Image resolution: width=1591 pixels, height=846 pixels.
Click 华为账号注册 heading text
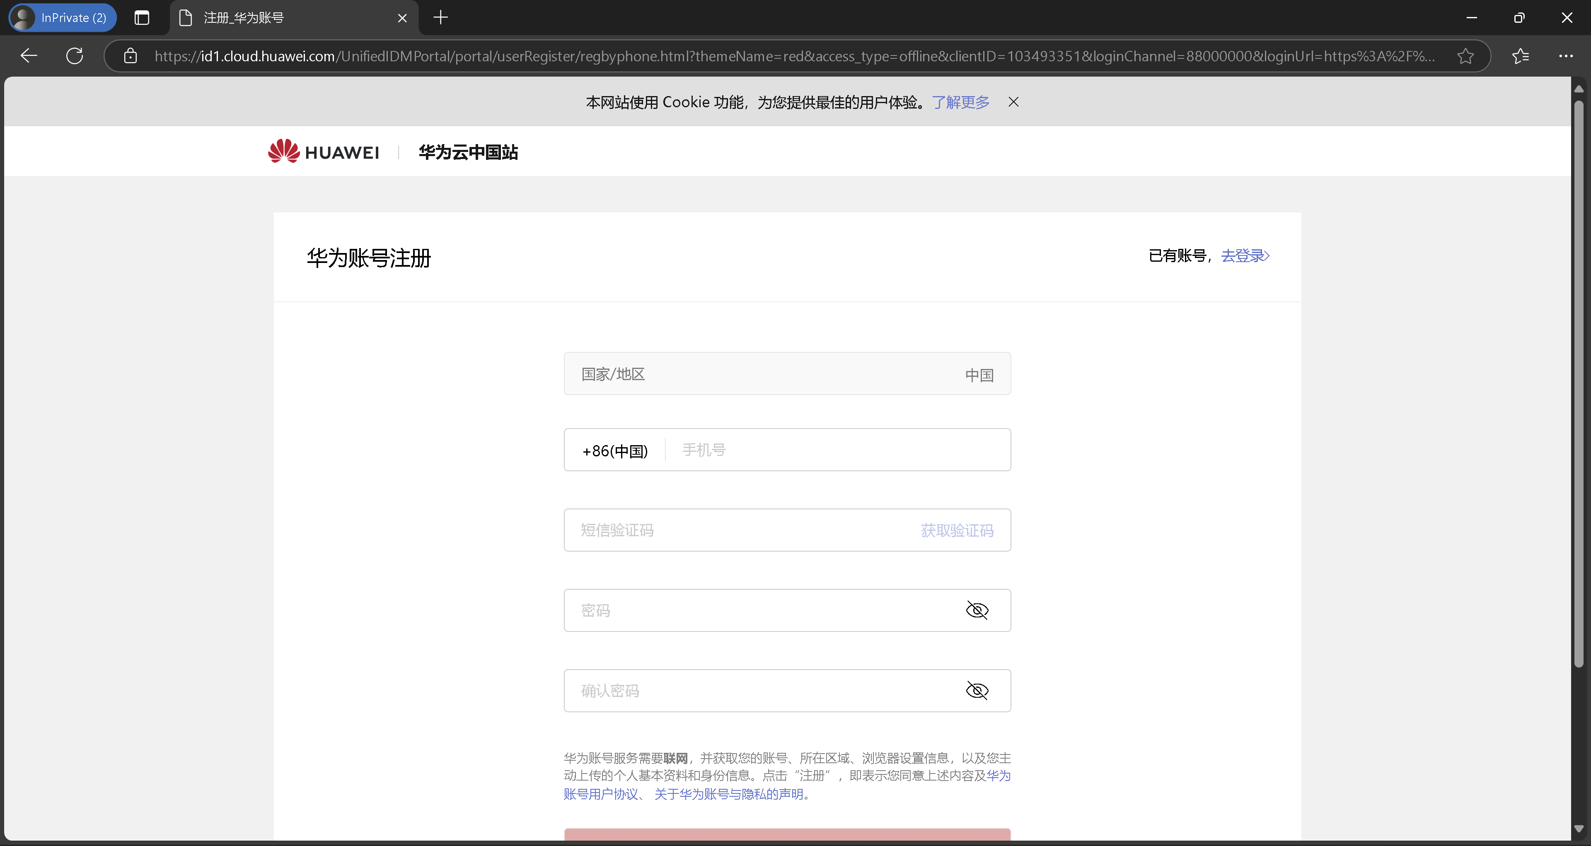(369, 258)
